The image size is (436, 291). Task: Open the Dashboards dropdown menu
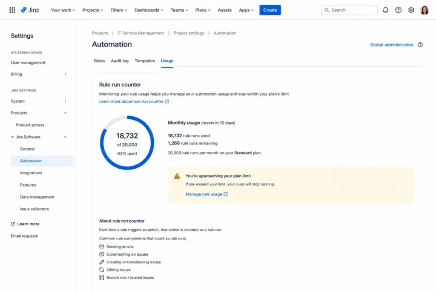pyautogui.click(x=149, y=10)
